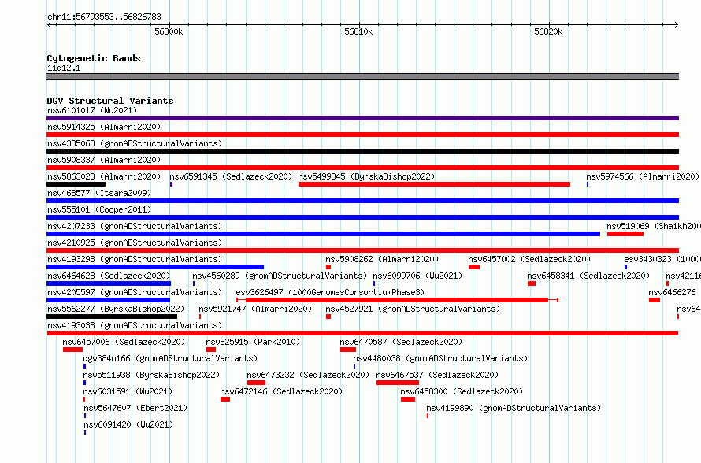Click the red nsv6457006 (Sedlazeck2020) block
Viewport: 701px width, 463px height.
73,350
